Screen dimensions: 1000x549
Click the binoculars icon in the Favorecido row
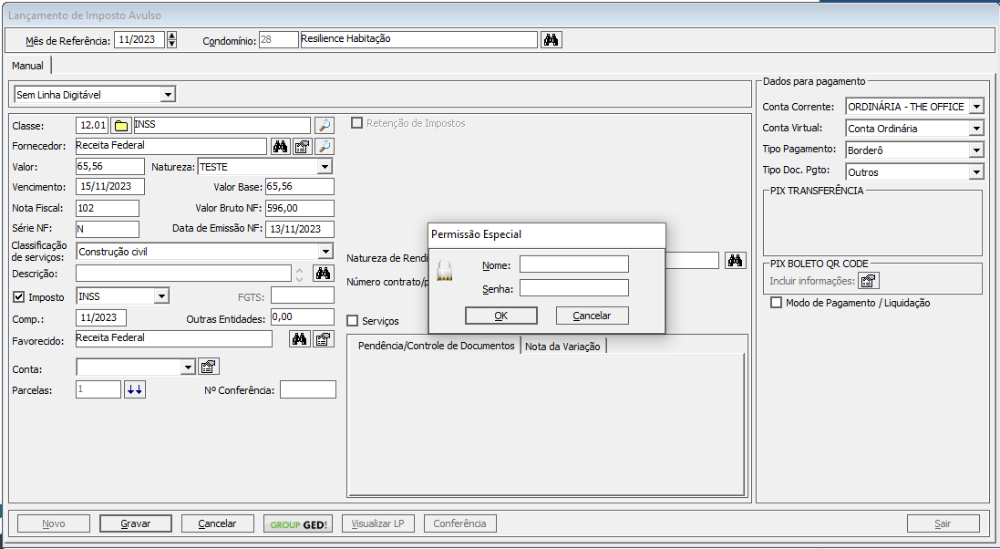coord(299,339)
